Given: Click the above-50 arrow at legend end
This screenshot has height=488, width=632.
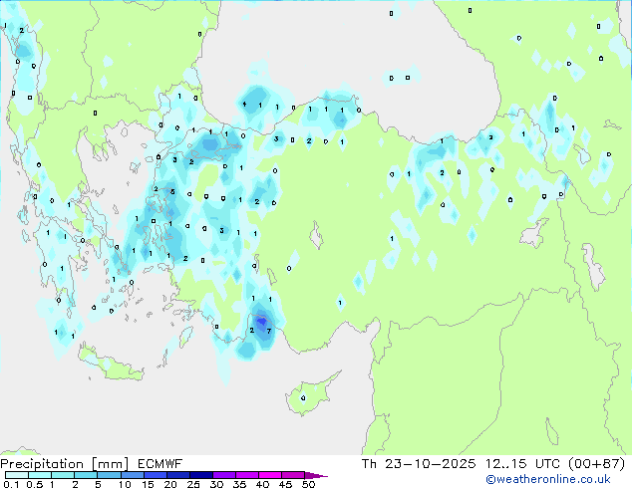Looking at the screenshot, I should [x=316, y=475].
